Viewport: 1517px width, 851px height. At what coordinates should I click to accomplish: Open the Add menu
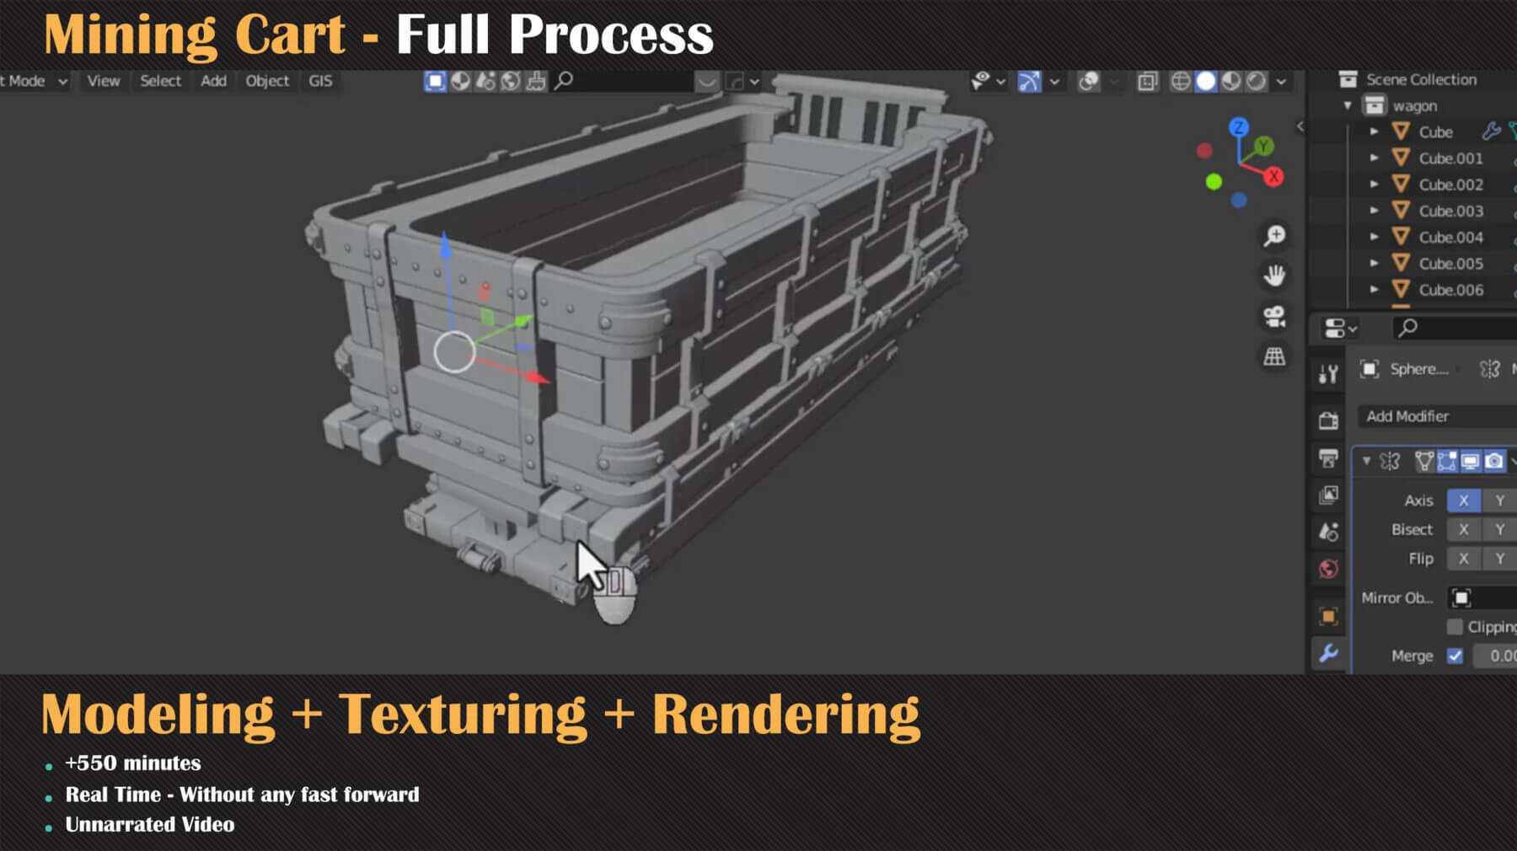[x=213, y=81]
